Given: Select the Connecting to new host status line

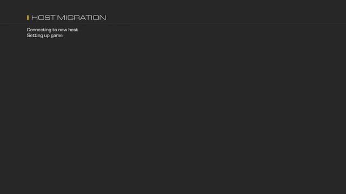Looking at the screenshot, I should coord(52,30).
